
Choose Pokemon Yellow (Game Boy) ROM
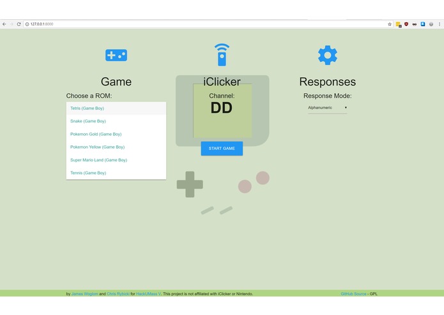pyautogui.click(x=116, y=147)
